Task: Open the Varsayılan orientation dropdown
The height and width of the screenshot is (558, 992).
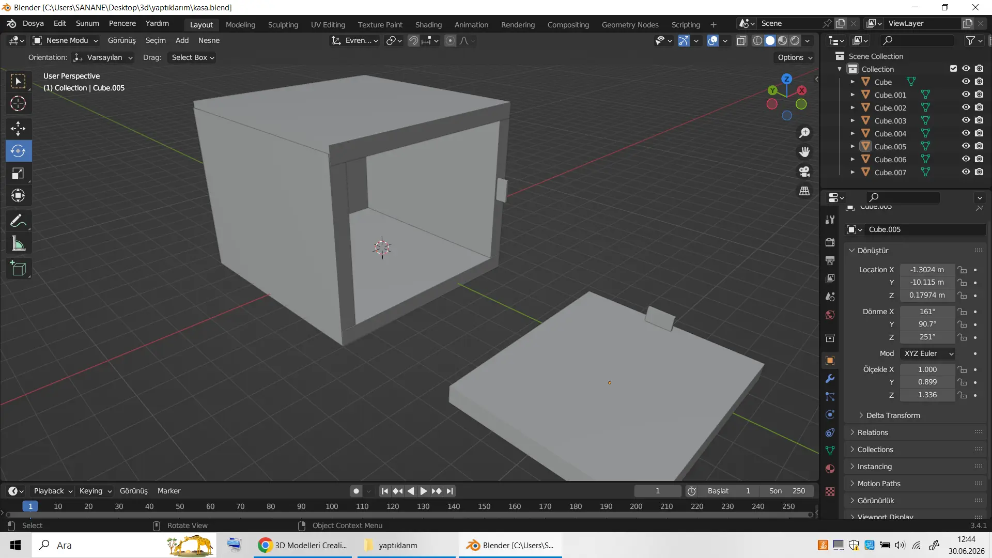Action: click(103, 57)
